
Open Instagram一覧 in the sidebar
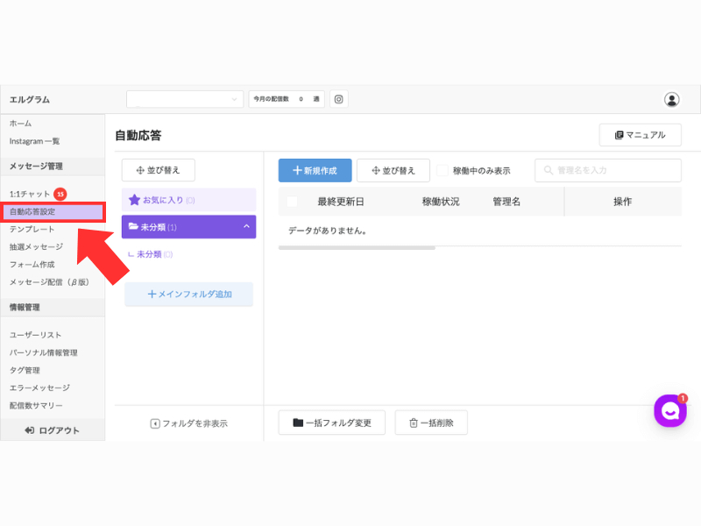point(34,141)
